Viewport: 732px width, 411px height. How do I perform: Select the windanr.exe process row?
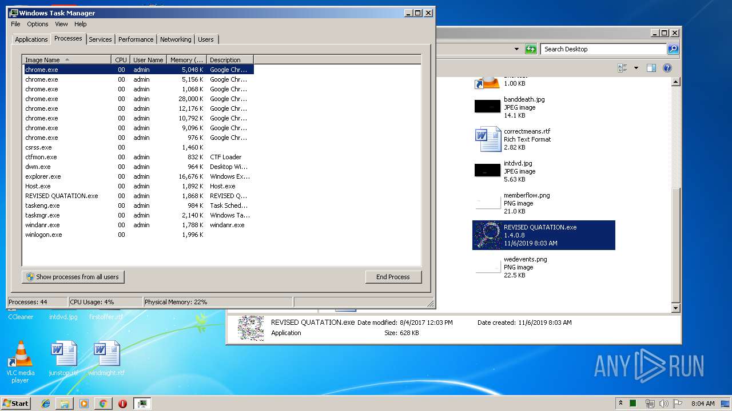point(138,225)
